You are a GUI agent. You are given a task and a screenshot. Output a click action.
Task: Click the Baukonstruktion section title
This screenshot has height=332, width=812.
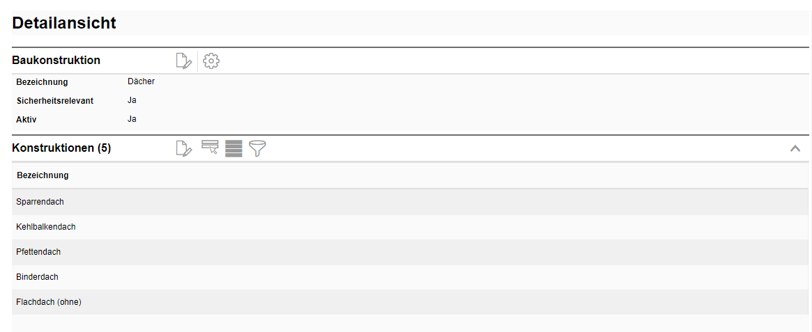coord(56,61)
